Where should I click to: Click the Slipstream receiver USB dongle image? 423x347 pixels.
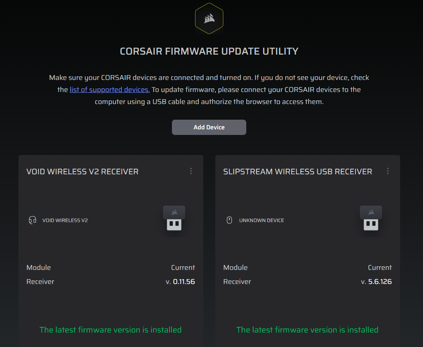click(371, 218)
